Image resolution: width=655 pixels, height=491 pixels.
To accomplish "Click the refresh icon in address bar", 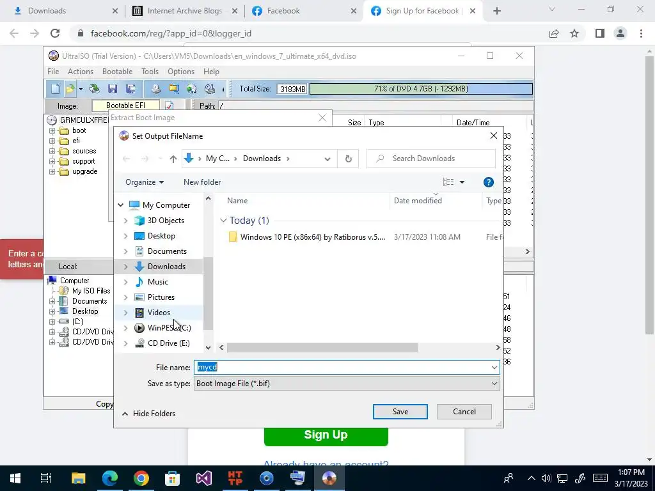I will pyautogui.click(x=349, y=159).
